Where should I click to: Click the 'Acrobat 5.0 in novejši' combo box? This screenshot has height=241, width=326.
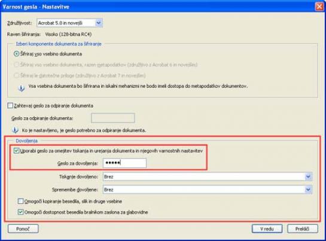(x=69, y=23)
